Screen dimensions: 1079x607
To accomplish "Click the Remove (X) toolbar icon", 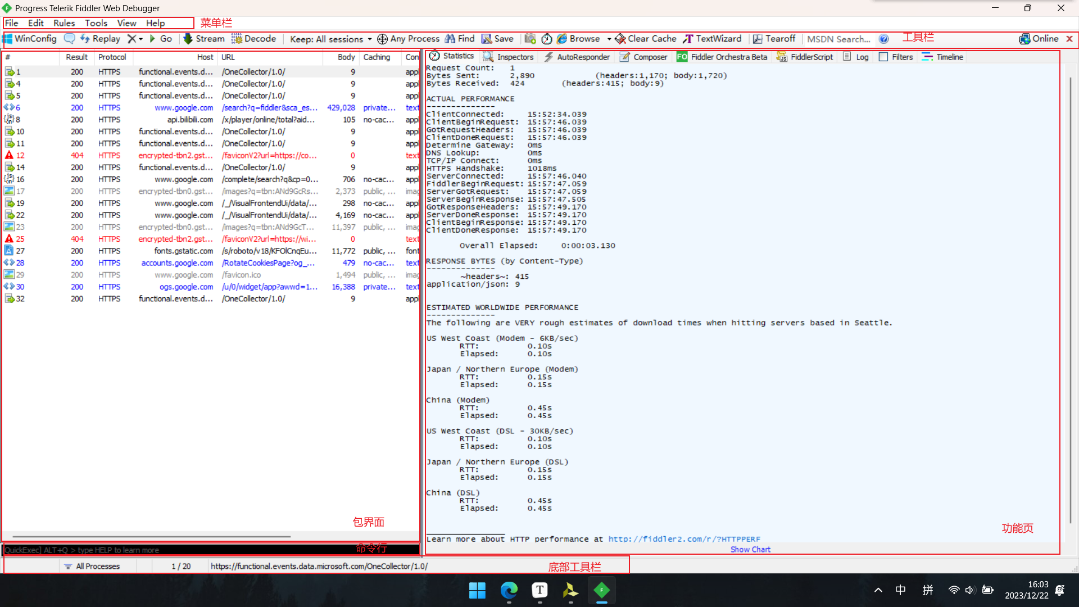I will (132, 39).
